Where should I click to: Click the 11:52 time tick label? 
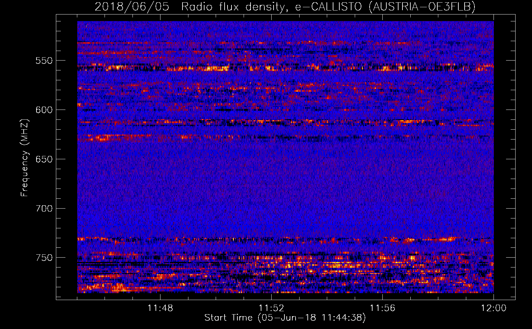[x=271, y=308]
